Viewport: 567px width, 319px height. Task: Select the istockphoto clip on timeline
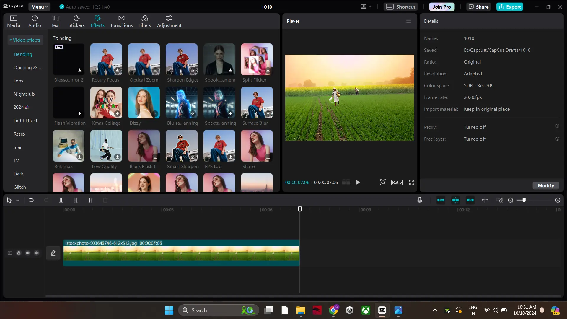tap(181, 253)
